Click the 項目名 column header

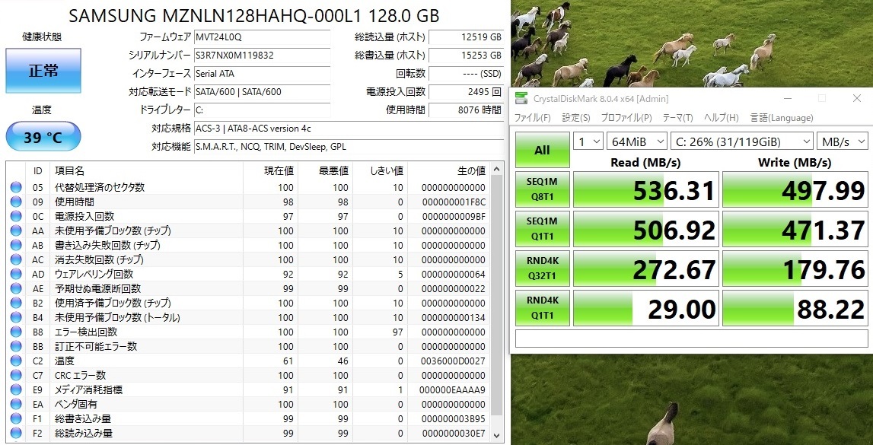[x=146, y=170]
